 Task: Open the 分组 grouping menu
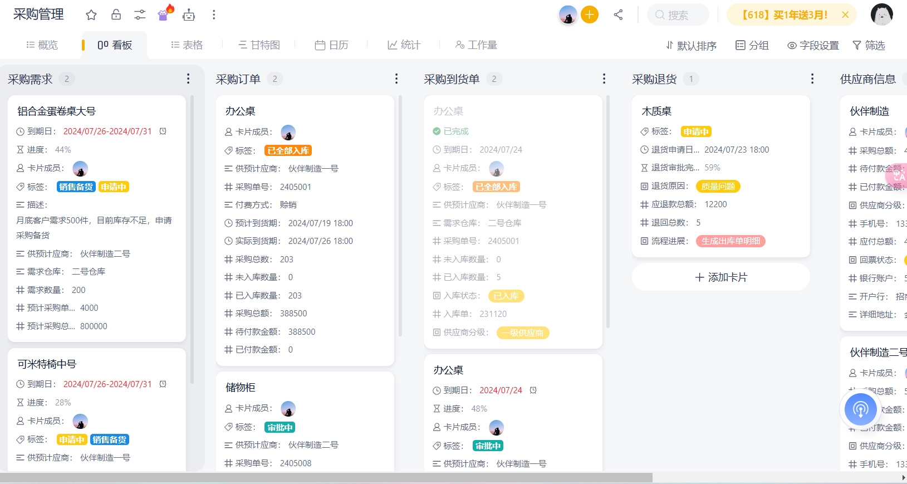click(x=752, y=46)
